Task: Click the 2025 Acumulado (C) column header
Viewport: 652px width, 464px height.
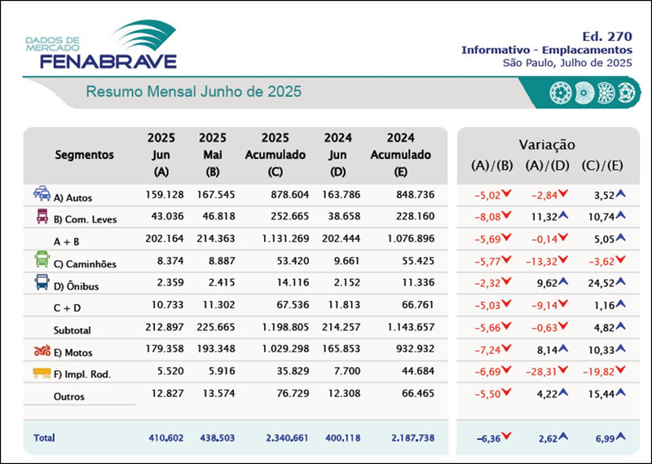Action: click(275, 155)
